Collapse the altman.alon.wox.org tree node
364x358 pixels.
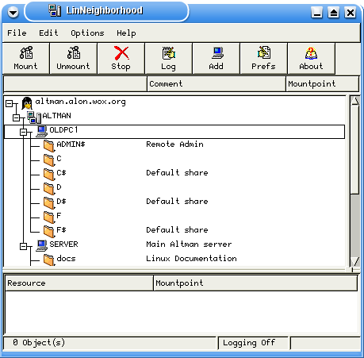point(9,103)
